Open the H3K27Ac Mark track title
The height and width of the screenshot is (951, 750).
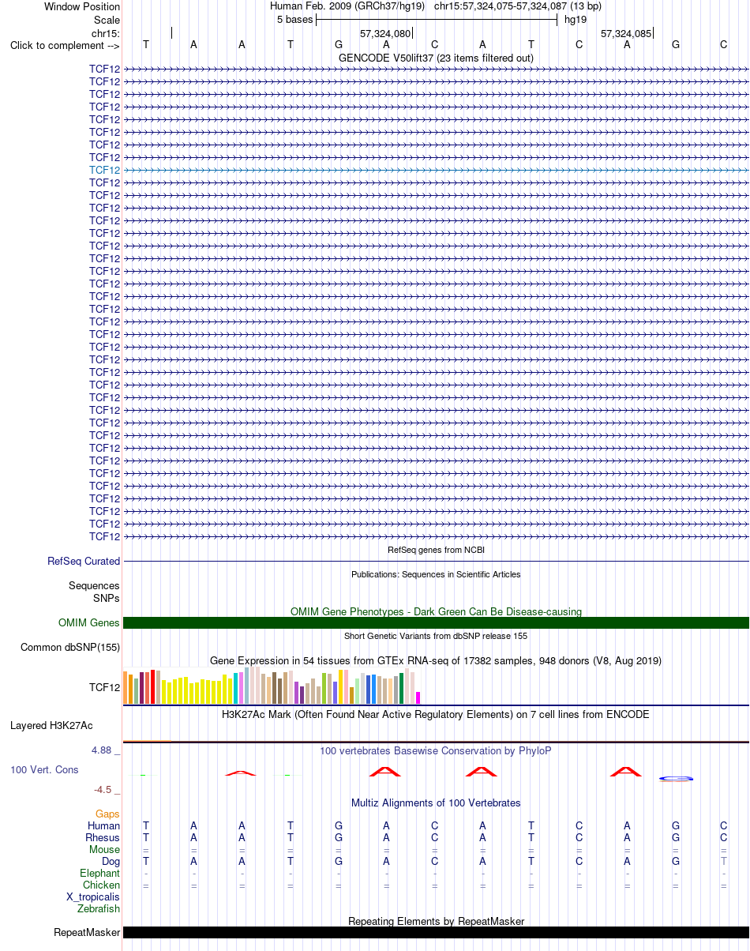[436, 714]
